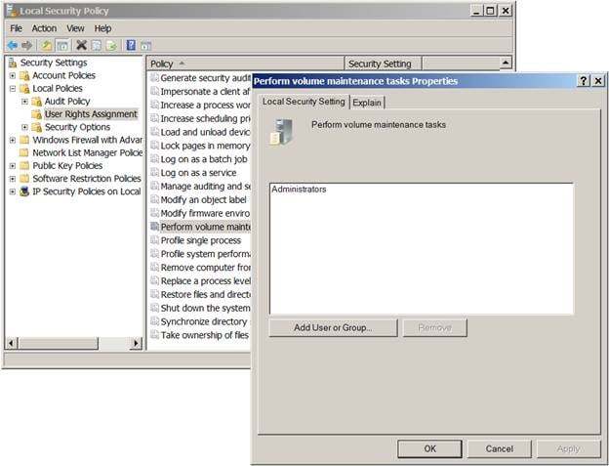Expand the Audit Policy node
Image resolution: width=609 pixels, height=466 pixels.
coord(24,102)
